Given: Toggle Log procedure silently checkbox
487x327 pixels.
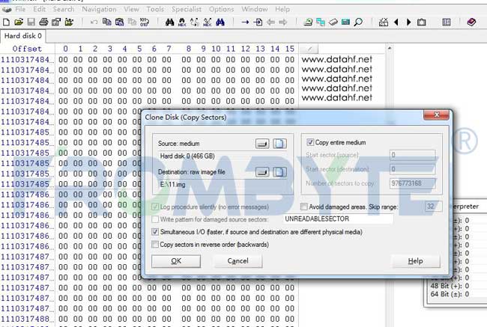Looking at the screenshot, I should [x=154, y=207].
